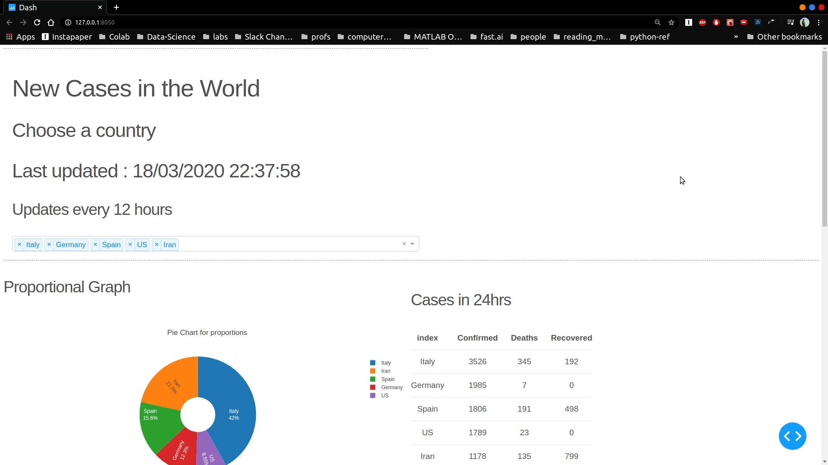Expand hidden bookmarks with the chevron
Screen dimensions: 828x465
(x=736, y=37)
